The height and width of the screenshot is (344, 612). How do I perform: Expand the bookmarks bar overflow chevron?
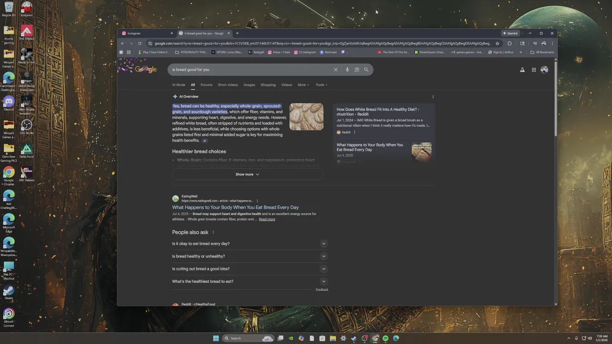click(x=521, y=52)
